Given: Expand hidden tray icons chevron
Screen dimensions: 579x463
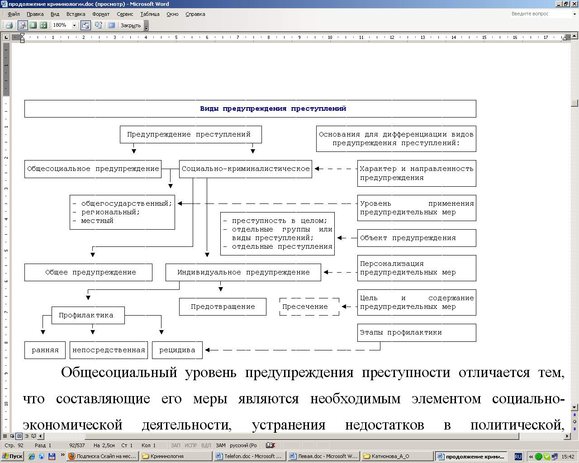Looking at the screenshot, I should 531,457.
